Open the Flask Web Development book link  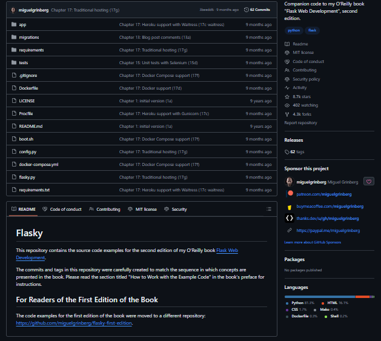click(227, 250)
